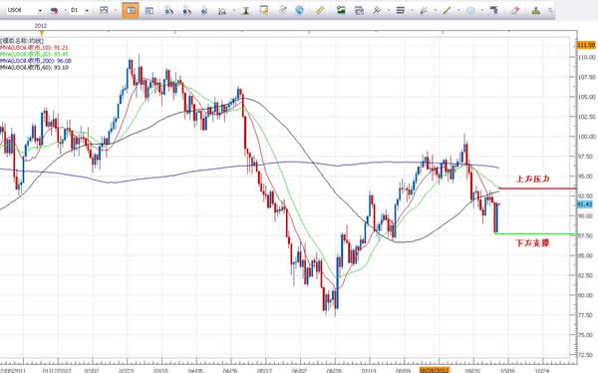Select the gray fan lines drawing tool
Image resolution: width=598 pixels, height=373 pixels.
pos(424,11)
